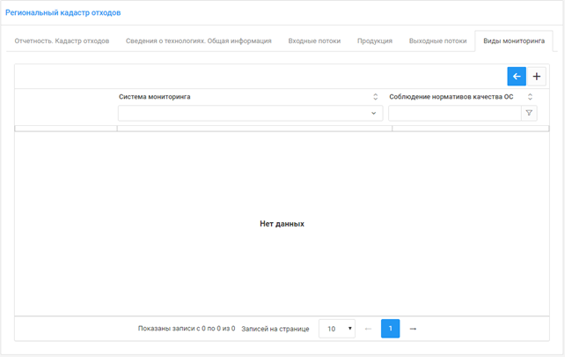Click the Система мониторинга column header
The image size is (565, 357).
coord(155,97)
